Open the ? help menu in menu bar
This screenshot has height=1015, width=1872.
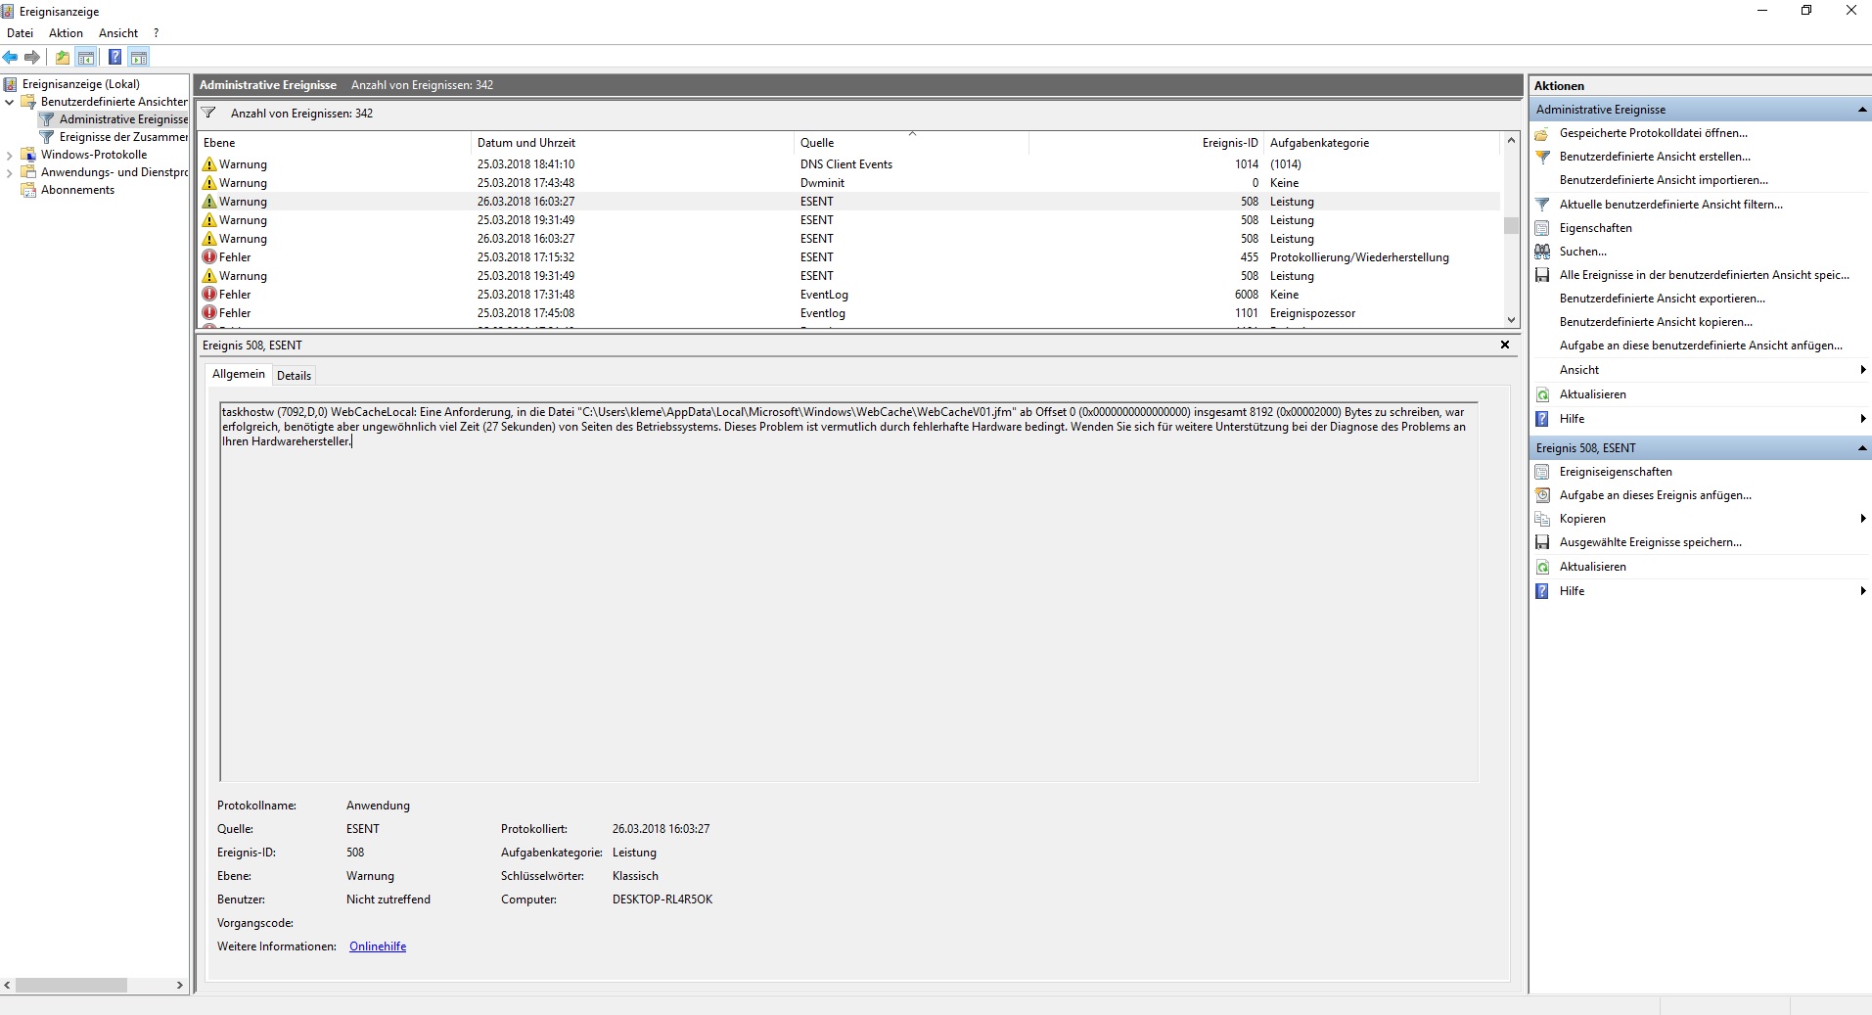coord(156,32)
